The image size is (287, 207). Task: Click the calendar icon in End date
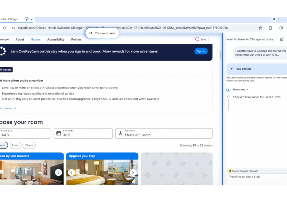(58, 133)
